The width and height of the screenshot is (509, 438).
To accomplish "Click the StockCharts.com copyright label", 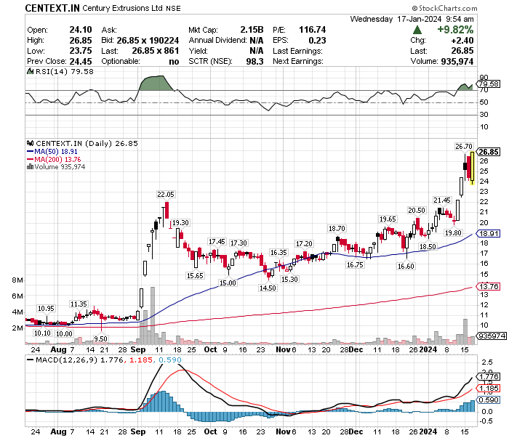I will click(x=445, y=8).
